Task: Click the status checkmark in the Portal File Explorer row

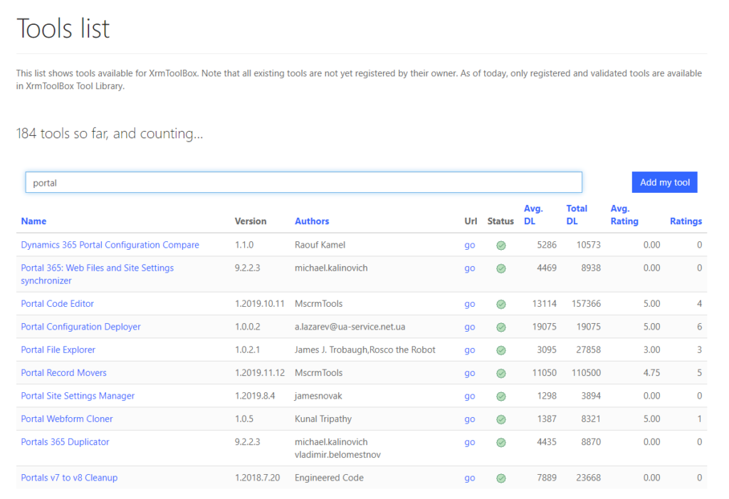Action: click(500, 350)
